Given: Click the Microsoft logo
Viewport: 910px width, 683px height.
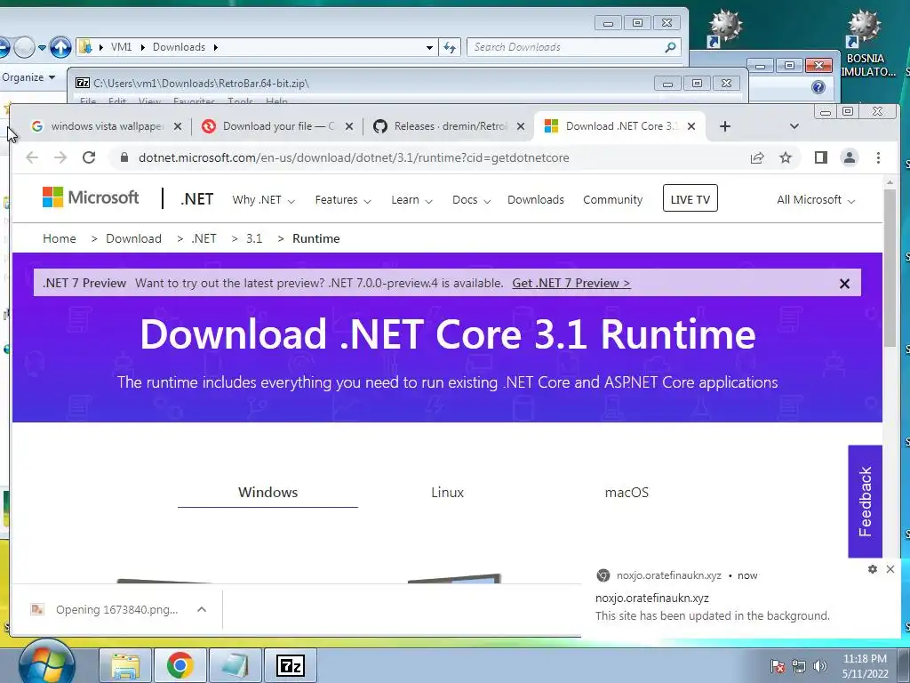Looking at the screenshot, I should pos(91,197).
